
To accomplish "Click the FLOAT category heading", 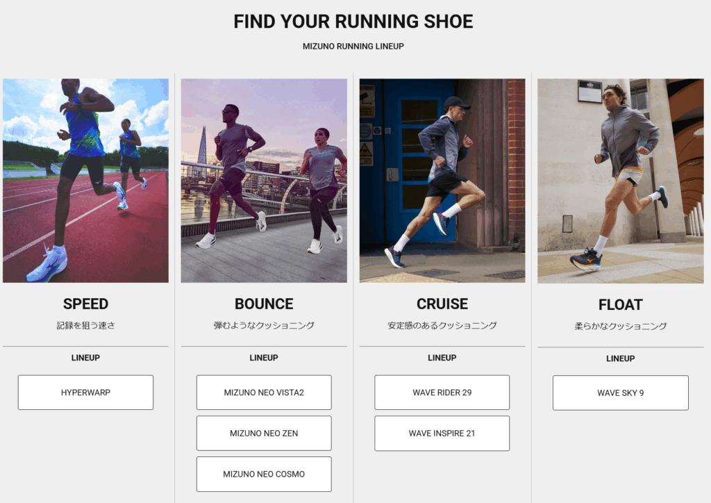I will (621, 304).
